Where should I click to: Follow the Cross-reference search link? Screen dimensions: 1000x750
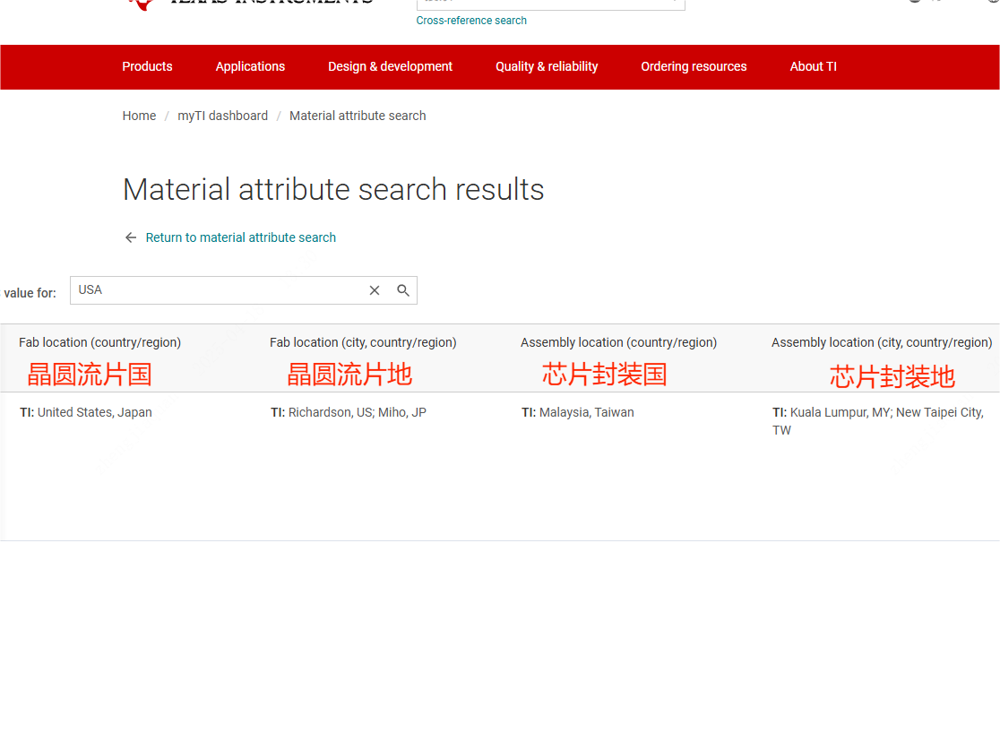(x=471, y=21)
